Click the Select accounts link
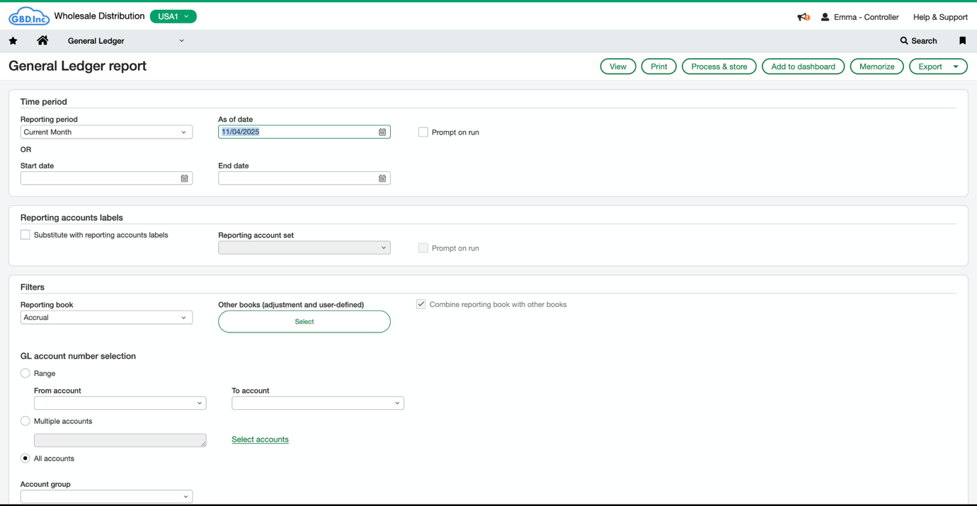 [260, 439]
